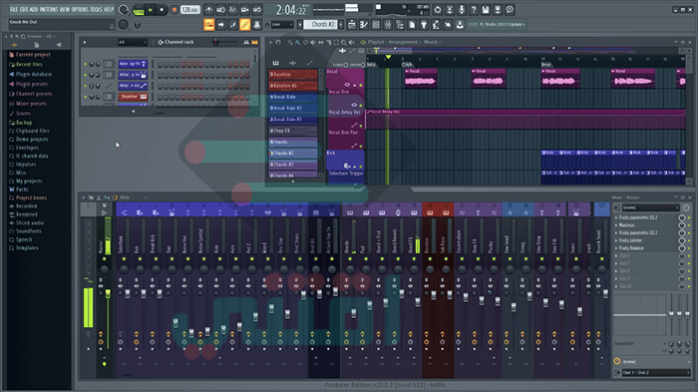Click the cut scissors icon

(450, 10)
